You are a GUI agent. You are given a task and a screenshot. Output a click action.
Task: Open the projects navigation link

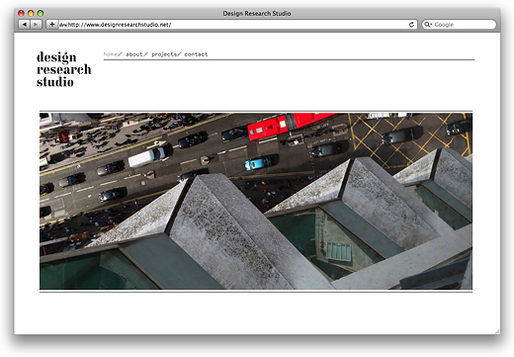(164, 54)
